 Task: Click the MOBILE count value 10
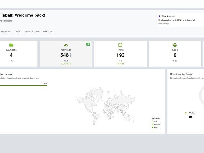point(190,117)
